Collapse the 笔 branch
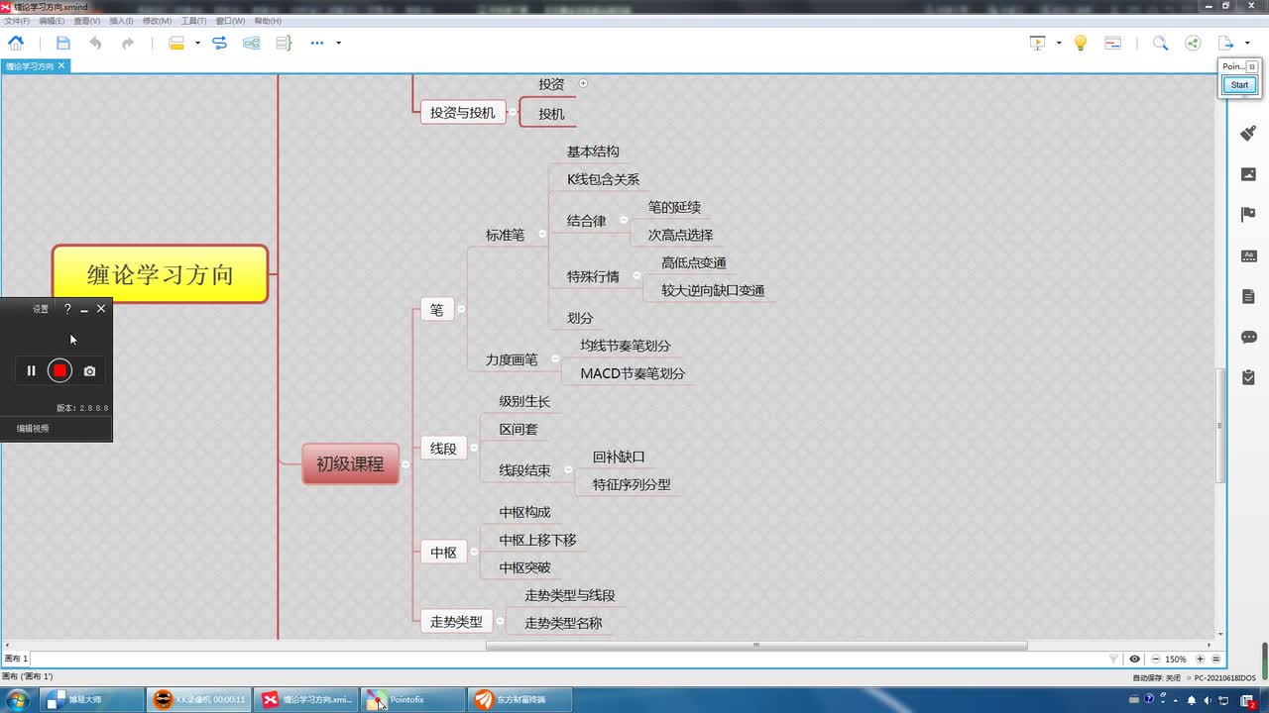This screenshot has width=1269, height=713. (x=461, y=310)
